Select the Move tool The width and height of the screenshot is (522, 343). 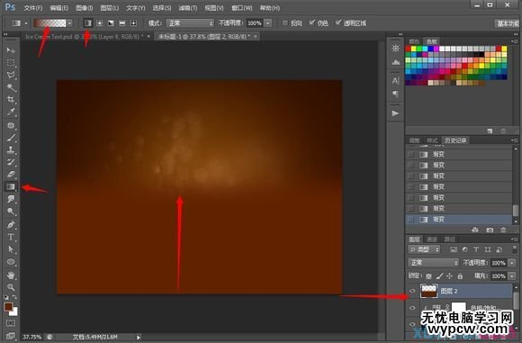click(x=11, y=50)
